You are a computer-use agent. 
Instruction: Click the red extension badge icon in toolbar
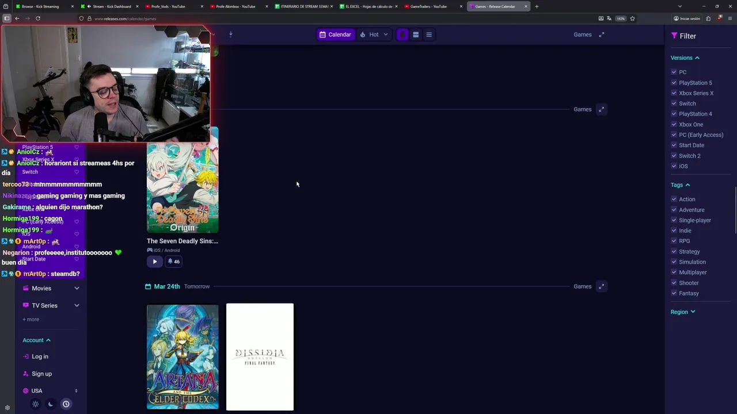[x=719, y=18]
